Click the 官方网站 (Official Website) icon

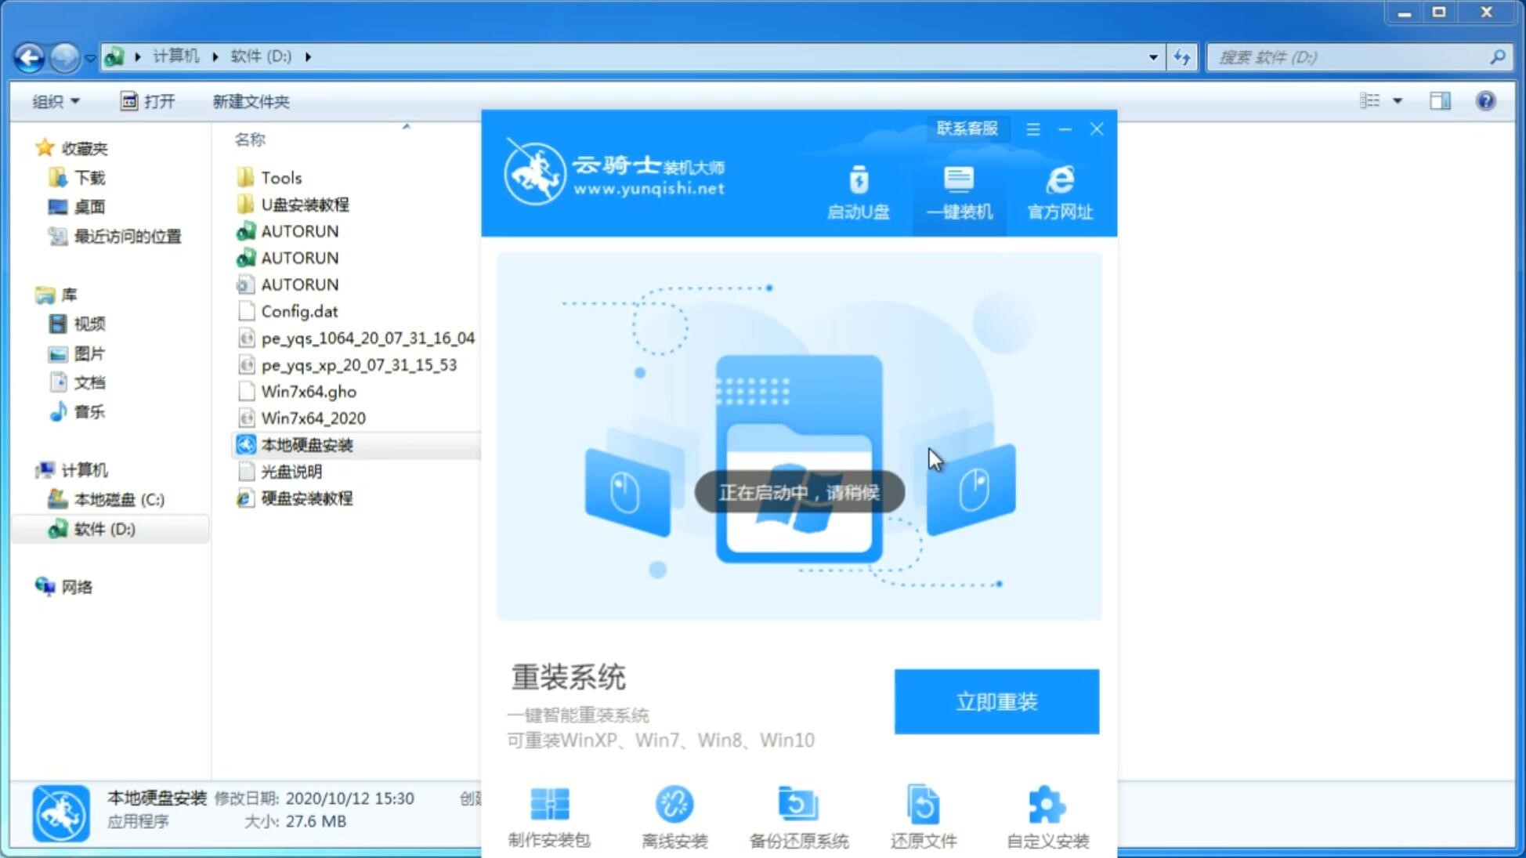(1058, 192)
